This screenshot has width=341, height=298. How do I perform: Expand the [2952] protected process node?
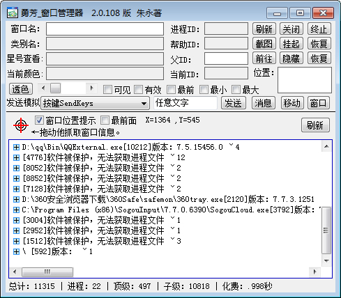point(16,230)
